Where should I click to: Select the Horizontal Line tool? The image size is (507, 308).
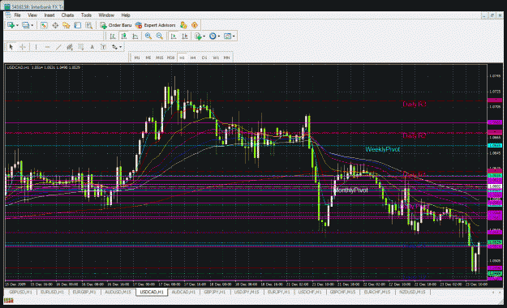[47, 47]
